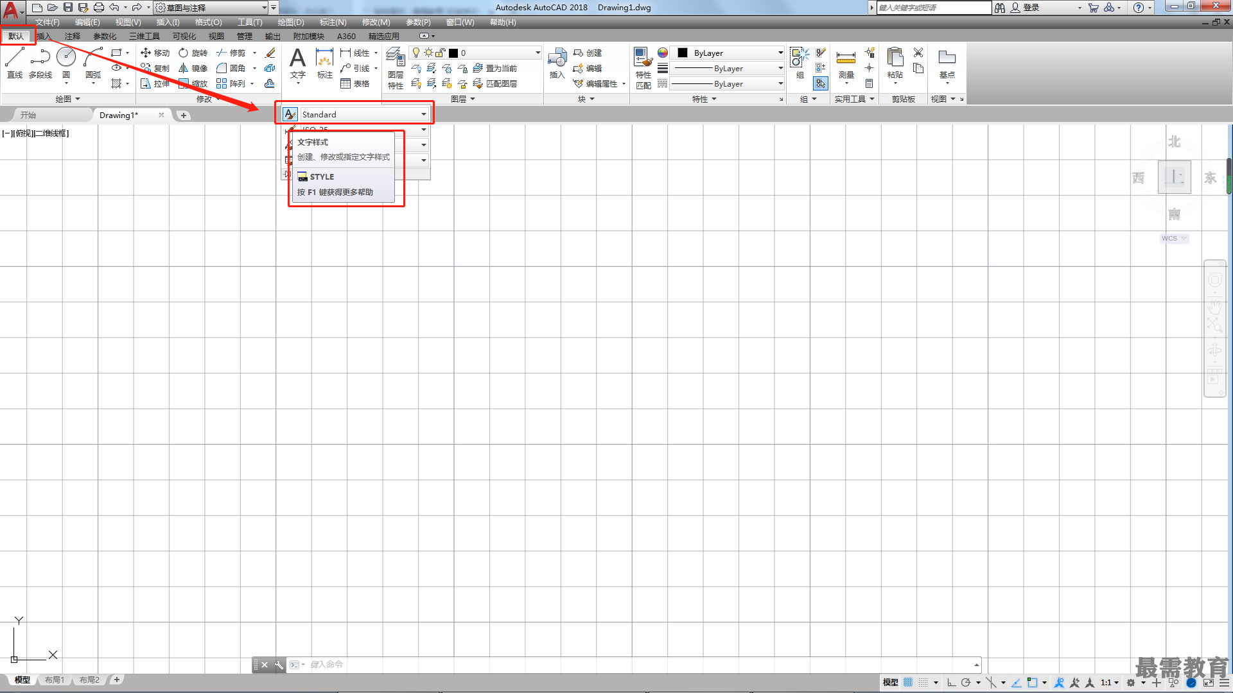This screenshot has height=693, width=1233.
Task: Click the Measure (测量) tool
Action: [x=846, y=64]
